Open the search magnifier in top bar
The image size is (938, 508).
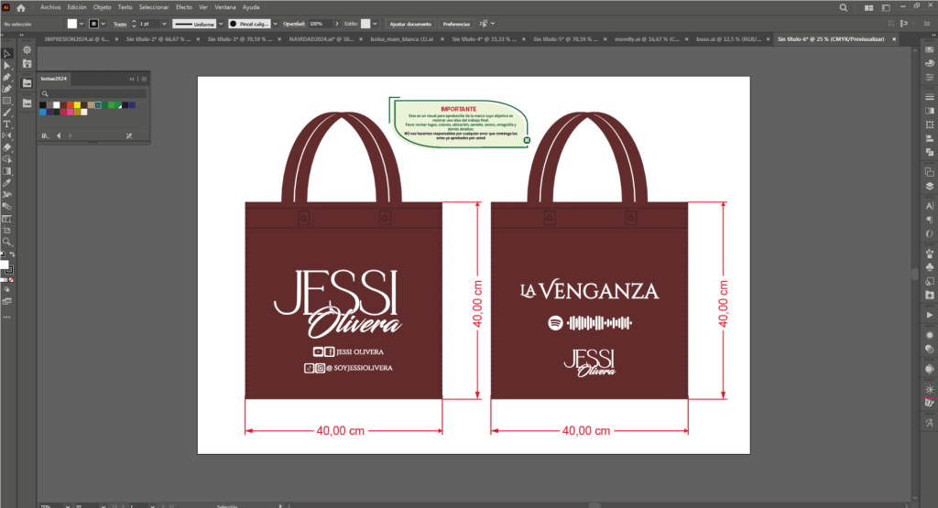coord(844,7)
